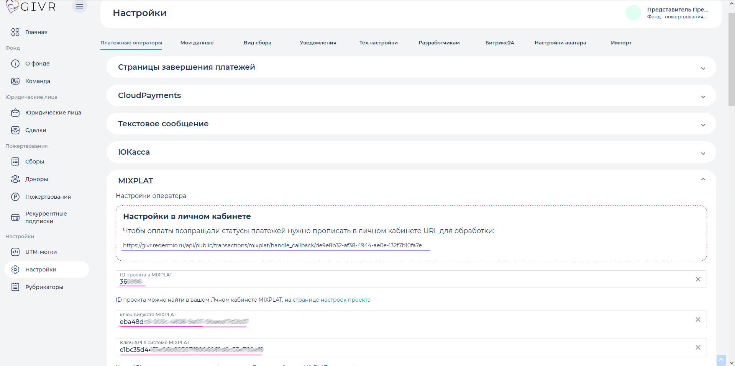Click the MIXPLAT callback URL
The width and height of the screenshot is (735, 366).
point(272,245)
